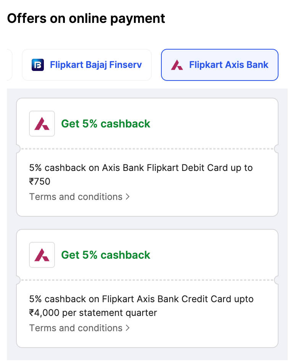
Task: Click the dashed divider in the Credit Card offer
Action: pyautogui.click(x=147, y=280)
